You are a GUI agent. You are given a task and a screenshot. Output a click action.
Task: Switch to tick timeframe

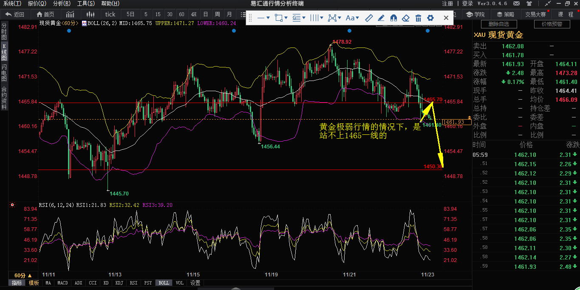[x=110, y=14]
